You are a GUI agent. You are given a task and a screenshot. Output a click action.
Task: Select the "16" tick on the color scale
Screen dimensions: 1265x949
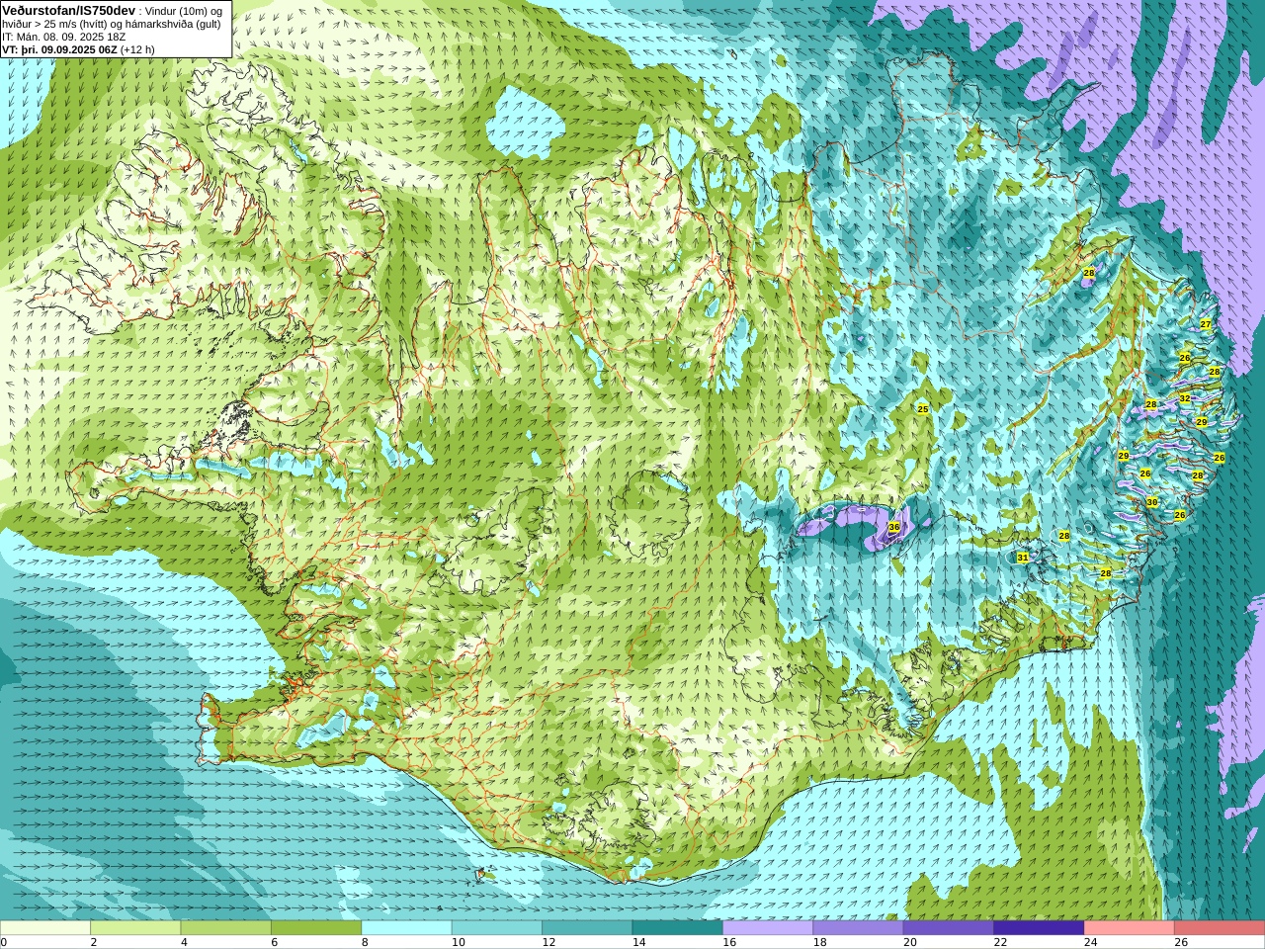[729, 942]
